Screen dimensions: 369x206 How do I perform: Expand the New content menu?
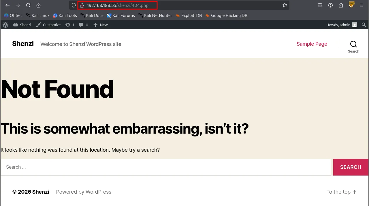tap(101, 25)
